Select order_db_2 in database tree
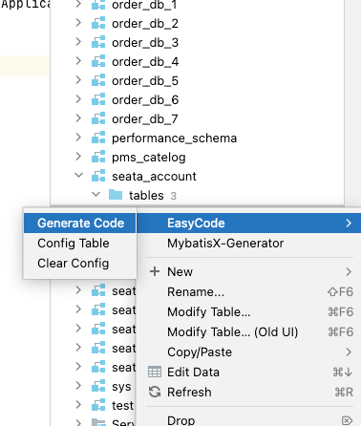Screen dimensions: 361x426 [x=145, y=24]
